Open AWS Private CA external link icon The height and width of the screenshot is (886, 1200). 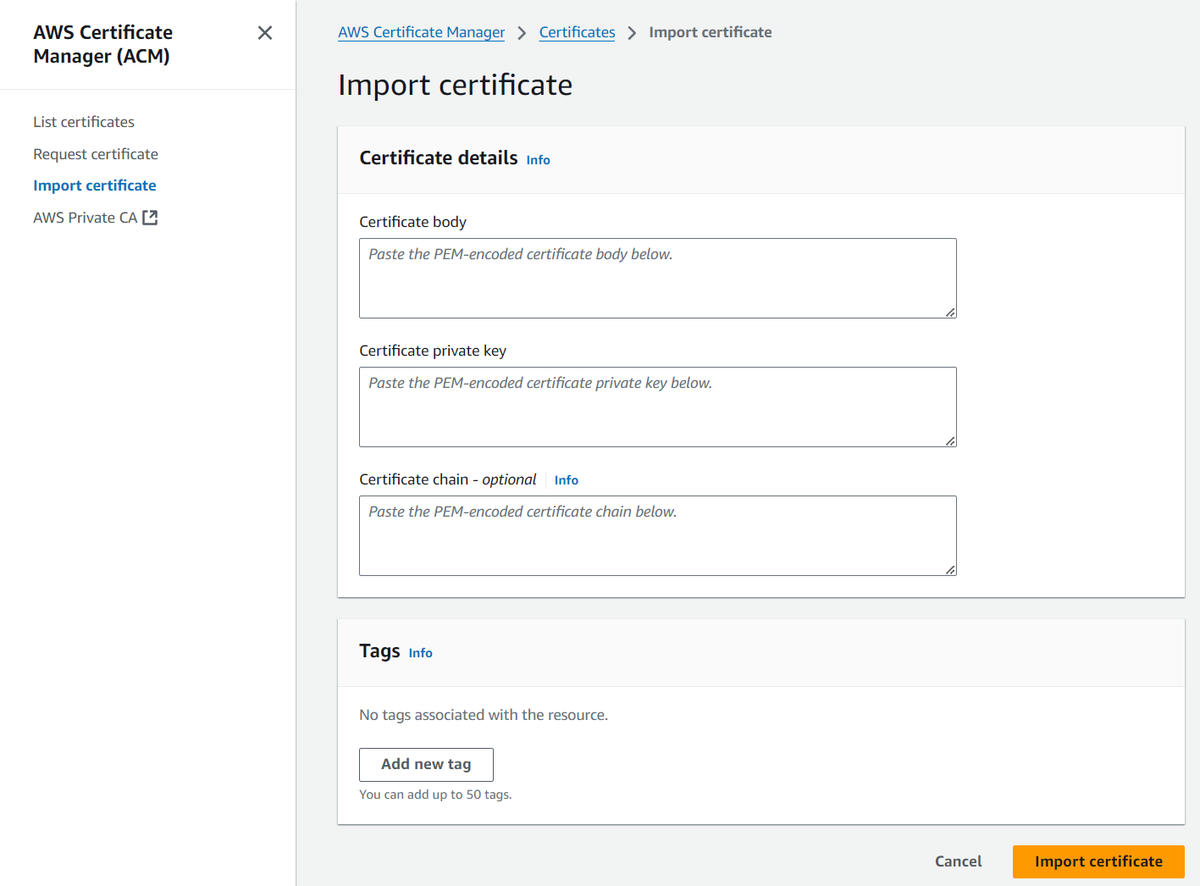pyautogui.click(x=150, y=218)
